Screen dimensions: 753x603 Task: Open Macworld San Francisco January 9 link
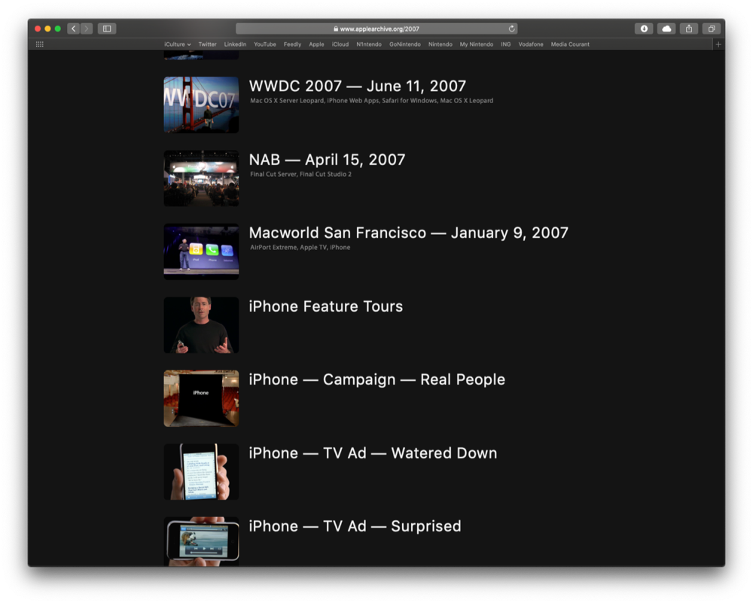point(409,233)
